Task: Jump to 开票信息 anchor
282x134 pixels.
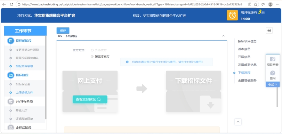Action: 244,57
